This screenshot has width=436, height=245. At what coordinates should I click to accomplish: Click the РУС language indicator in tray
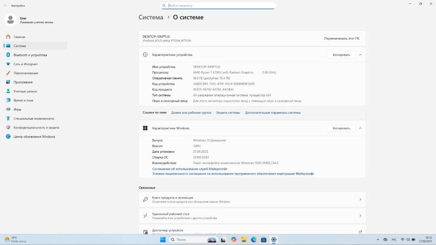click(x=394, y=239)
